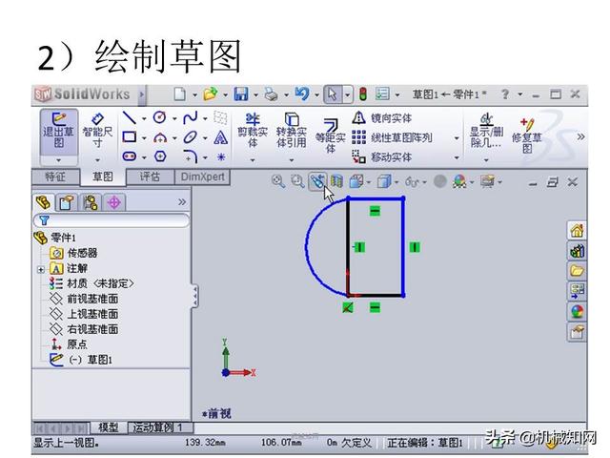
Task: Select the Circle sketch tool
Action: click(160, 117)
